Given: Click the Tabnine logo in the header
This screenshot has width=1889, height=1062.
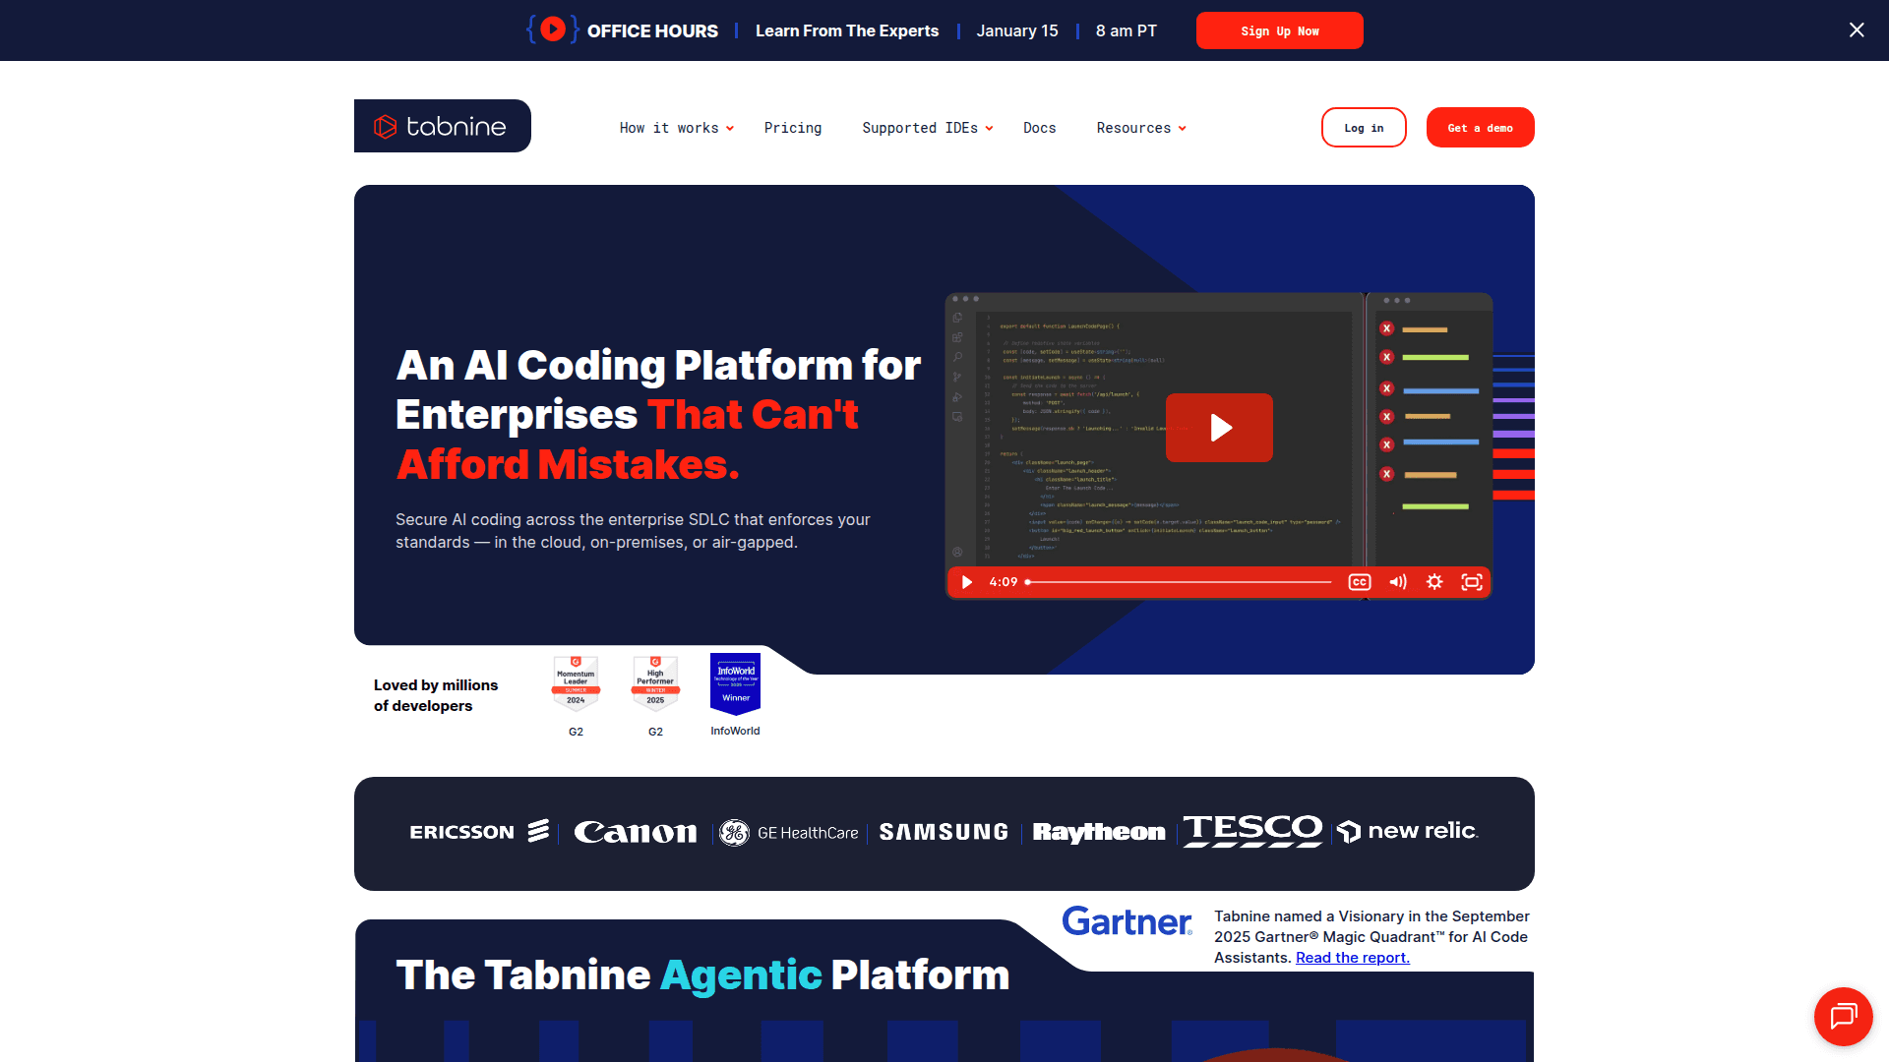Looking at the screenshot, I should [441, 125].
